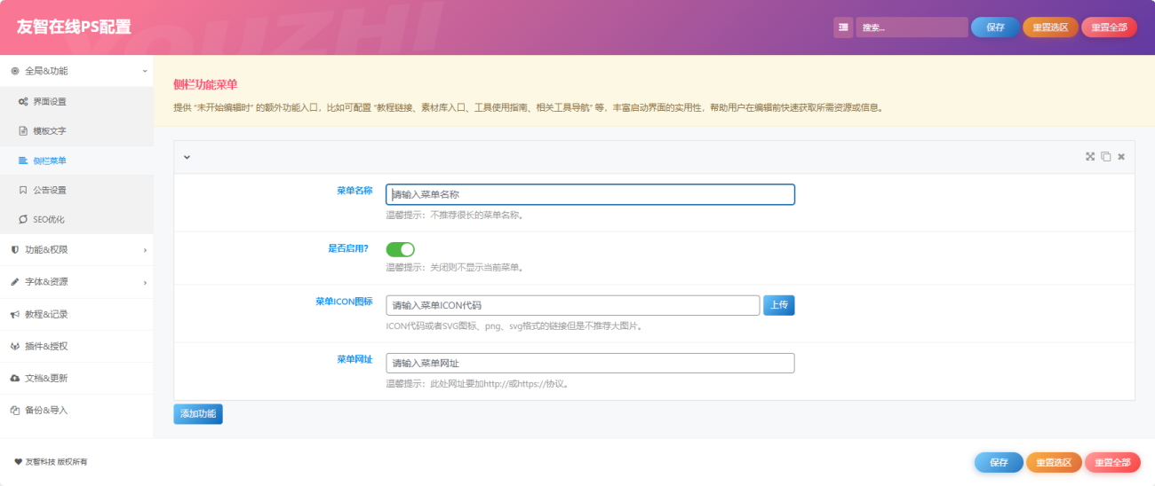Collapse the 全局&功能 sidebar section
The width and height of the screenshot is (1155, 486).
coord(76,71)
